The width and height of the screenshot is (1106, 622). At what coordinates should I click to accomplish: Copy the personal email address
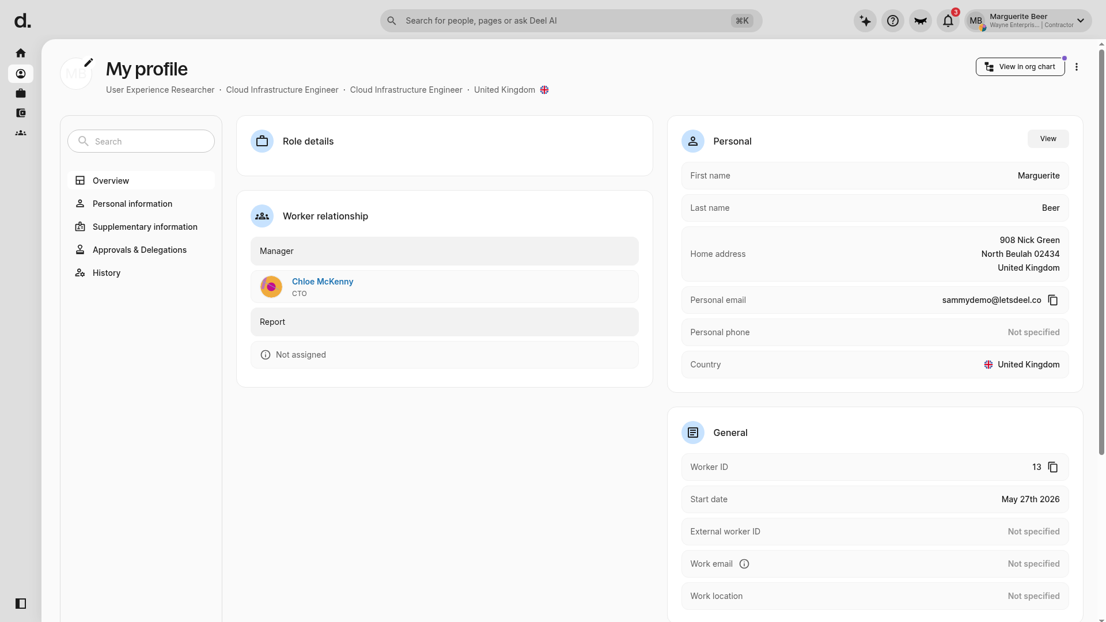(x=1053, y=300)
